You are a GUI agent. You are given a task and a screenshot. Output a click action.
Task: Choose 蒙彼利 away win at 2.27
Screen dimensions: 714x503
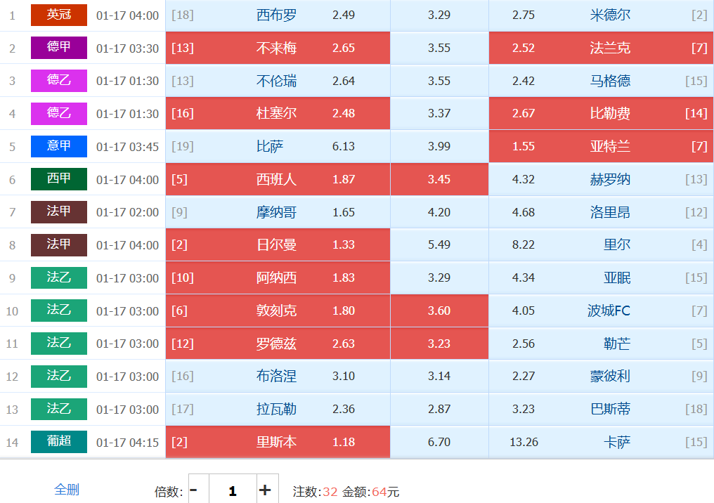(601, 376)
